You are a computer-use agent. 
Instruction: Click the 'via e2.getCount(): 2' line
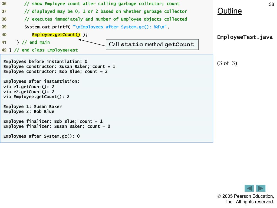[x=29, y=92]
